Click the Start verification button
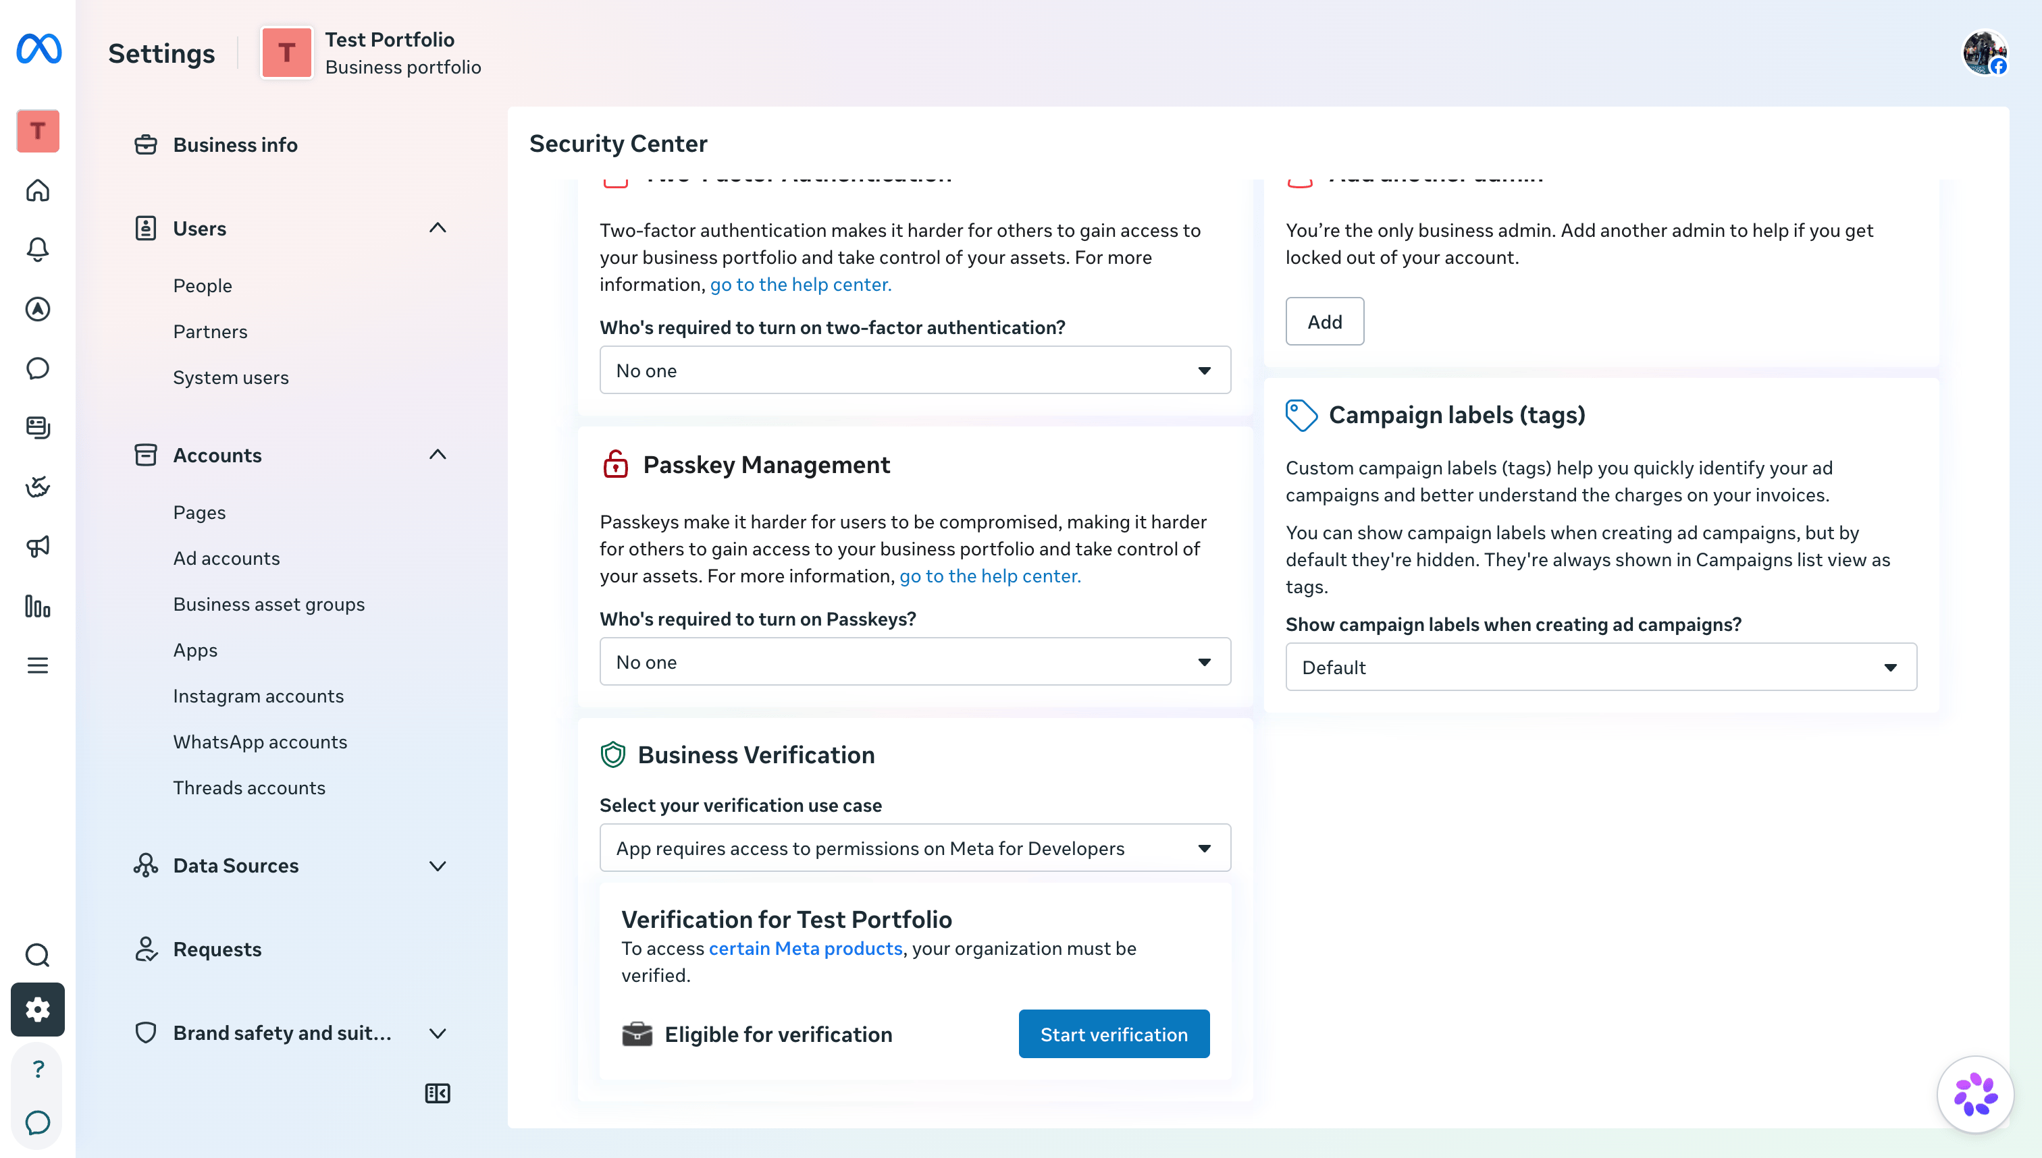2042x1158 pixels. [x=1114, y=1034]
